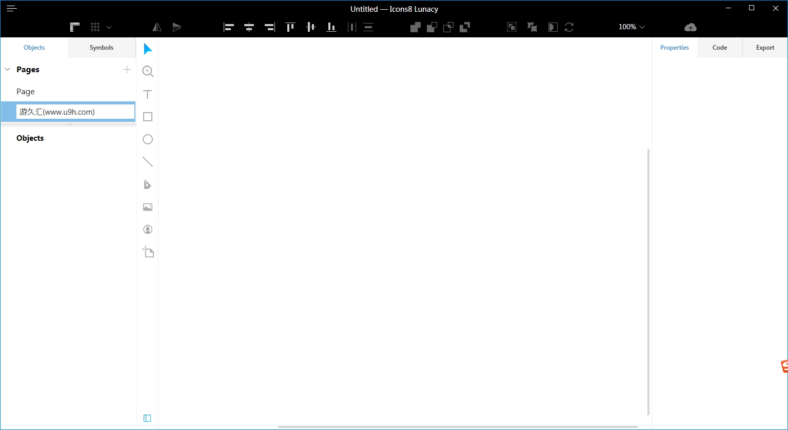Select the Line tool

pos(148,162)
